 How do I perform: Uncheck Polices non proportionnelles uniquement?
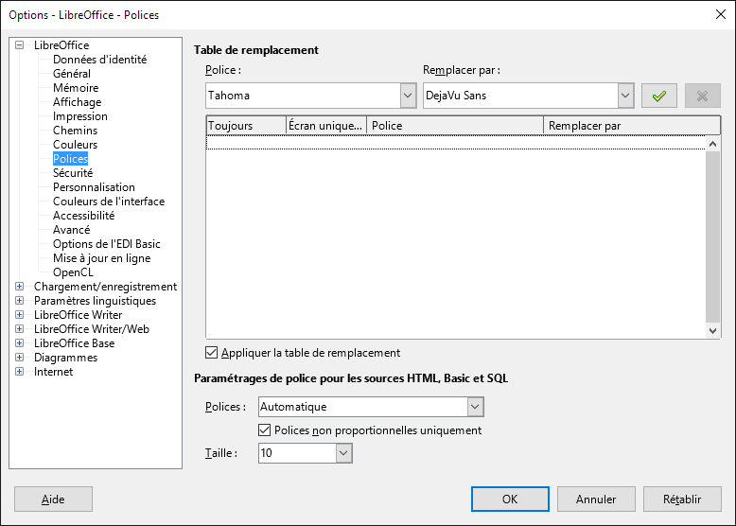[265, 430]
